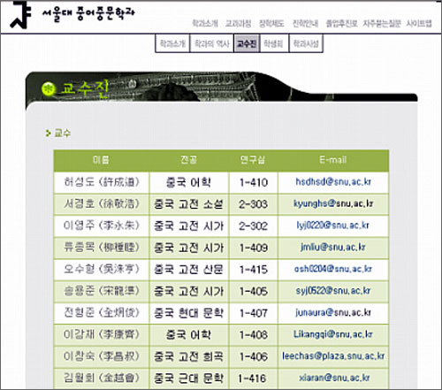Click email link jmliu@snu.ac.kr
Viewport: 442px width, 390px height.
click(333, 247)
